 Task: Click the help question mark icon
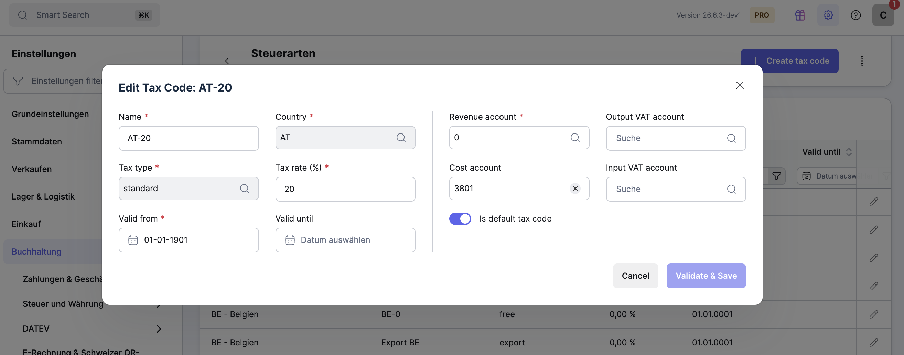[855, 15]
